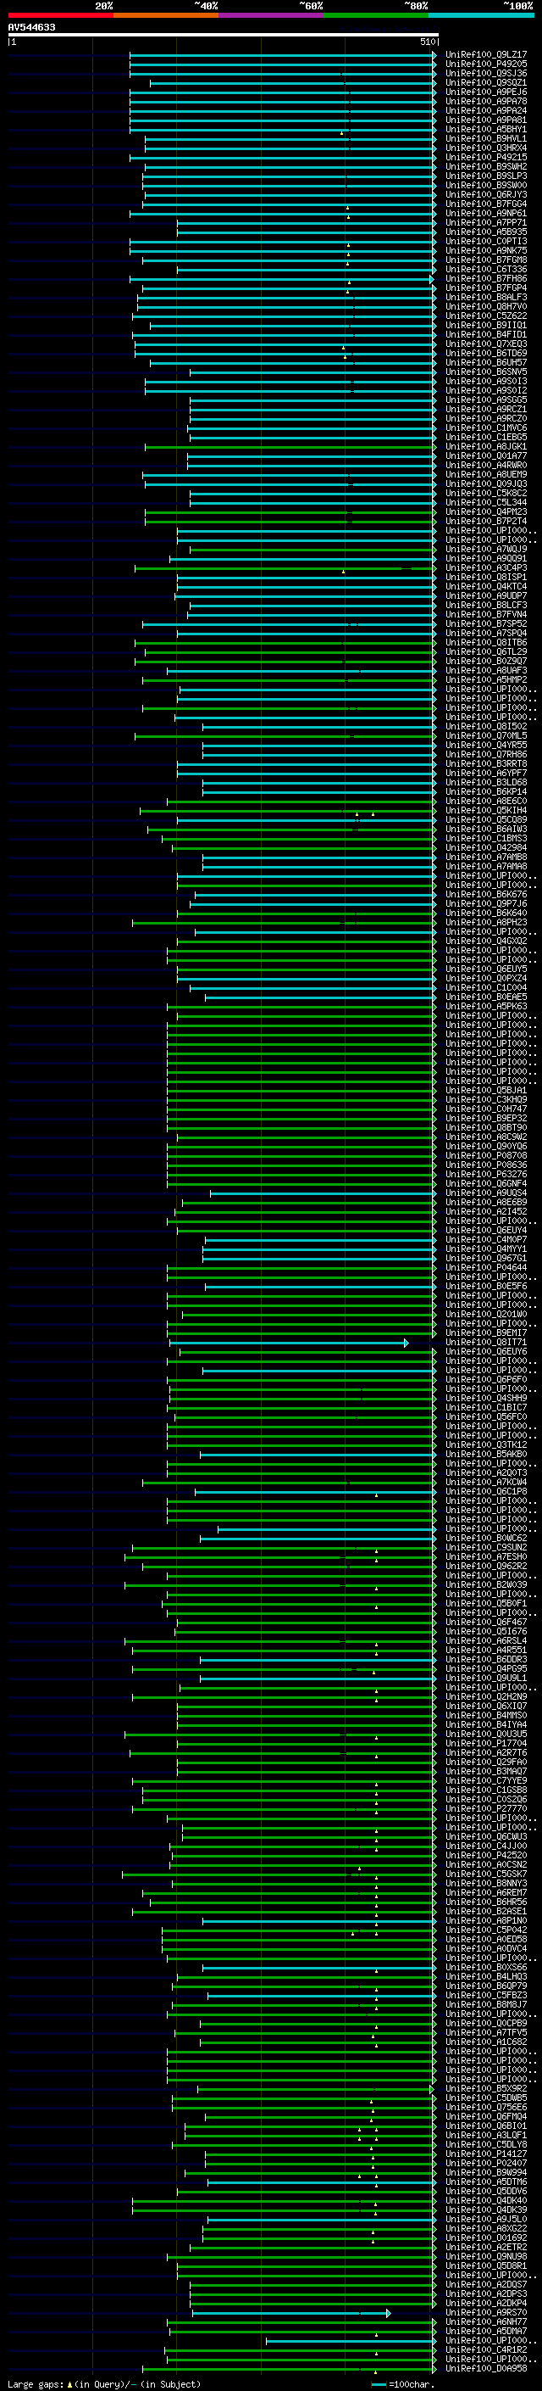The height and width of the screenshot is (2391, 542).
Task: Click the purple ~60% identity scale segment
Action: [270, 15]
